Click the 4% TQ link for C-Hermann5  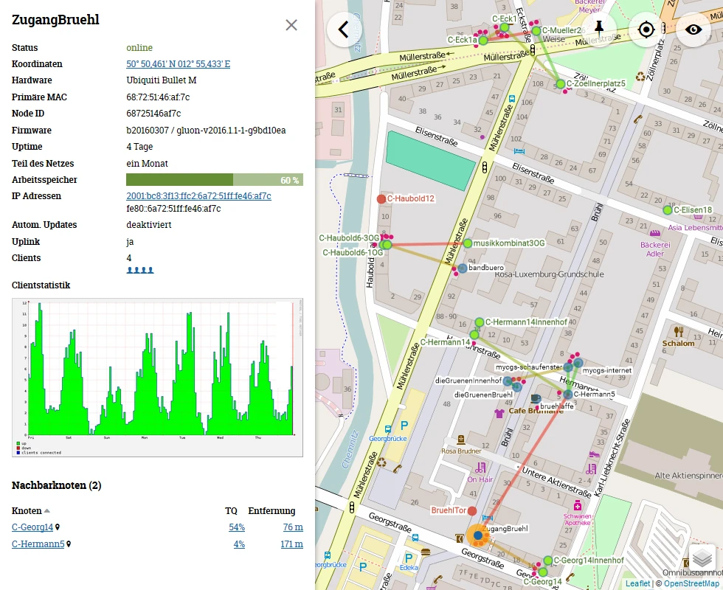pos(239,544)
